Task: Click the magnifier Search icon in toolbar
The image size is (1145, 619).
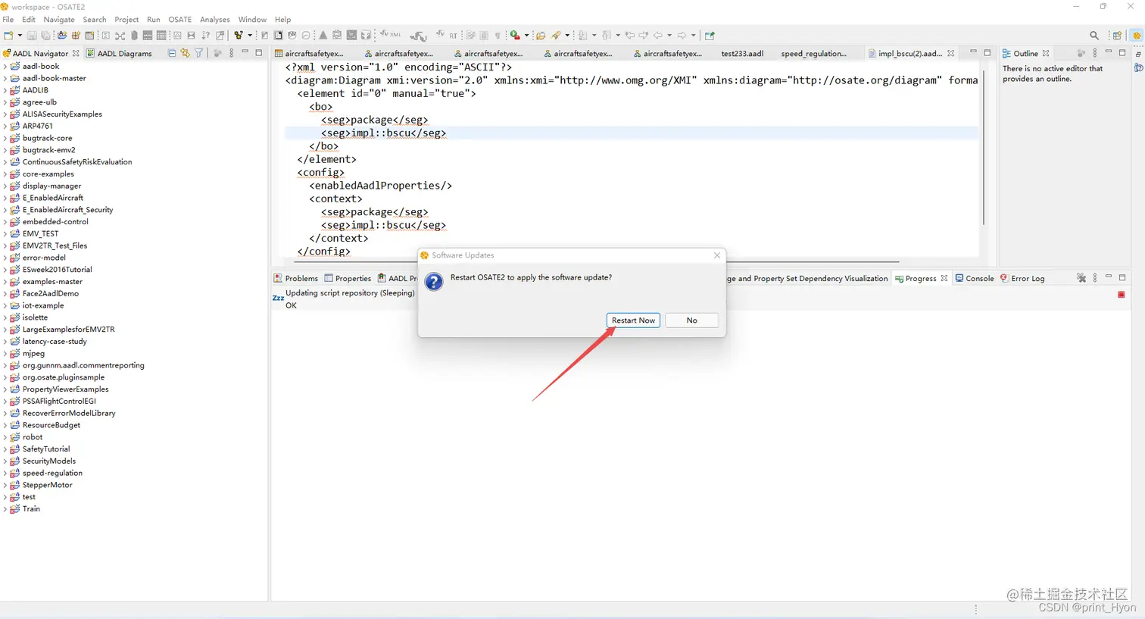Action: 1094,35
